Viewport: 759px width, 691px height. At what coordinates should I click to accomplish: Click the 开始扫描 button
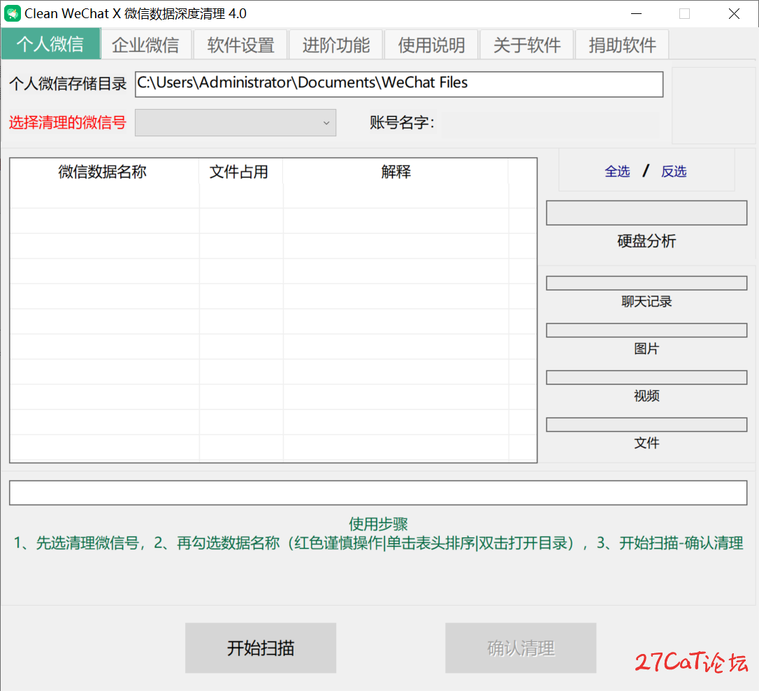click(261, 648)
